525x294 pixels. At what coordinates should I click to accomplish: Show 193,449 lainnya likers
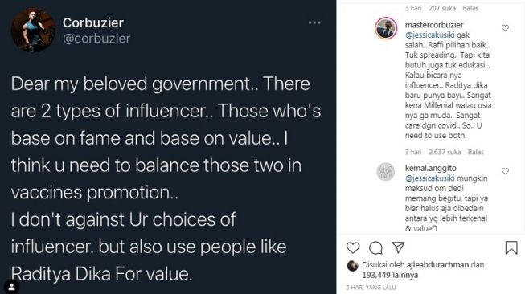point(390,275)
